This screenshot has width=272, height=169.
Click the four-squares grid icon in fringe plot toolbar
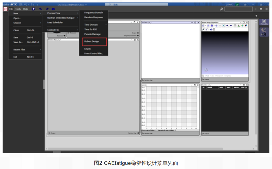208,25
